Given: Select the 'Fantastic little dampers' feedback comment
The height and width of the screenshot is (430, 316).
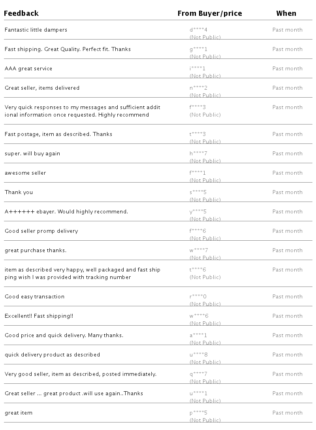Looking at the screenshot, I should click(36, 30).
